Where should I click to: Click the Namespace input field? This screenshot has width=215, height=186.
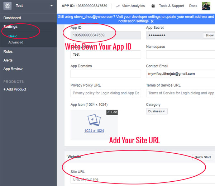(x=181, y=55)
